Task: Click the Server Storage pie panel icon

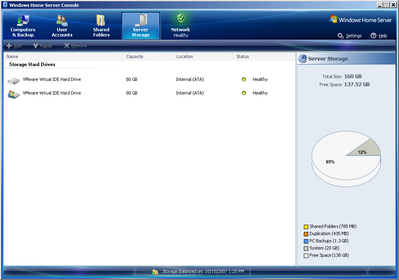Action: click(x=303, y=58)
